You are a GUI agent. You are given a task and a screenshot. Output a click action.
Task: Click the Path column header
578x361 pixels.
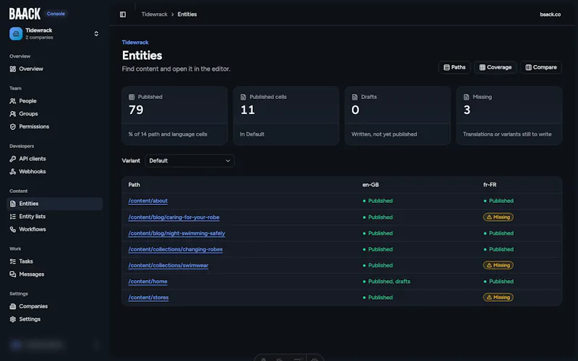[134, 185]
